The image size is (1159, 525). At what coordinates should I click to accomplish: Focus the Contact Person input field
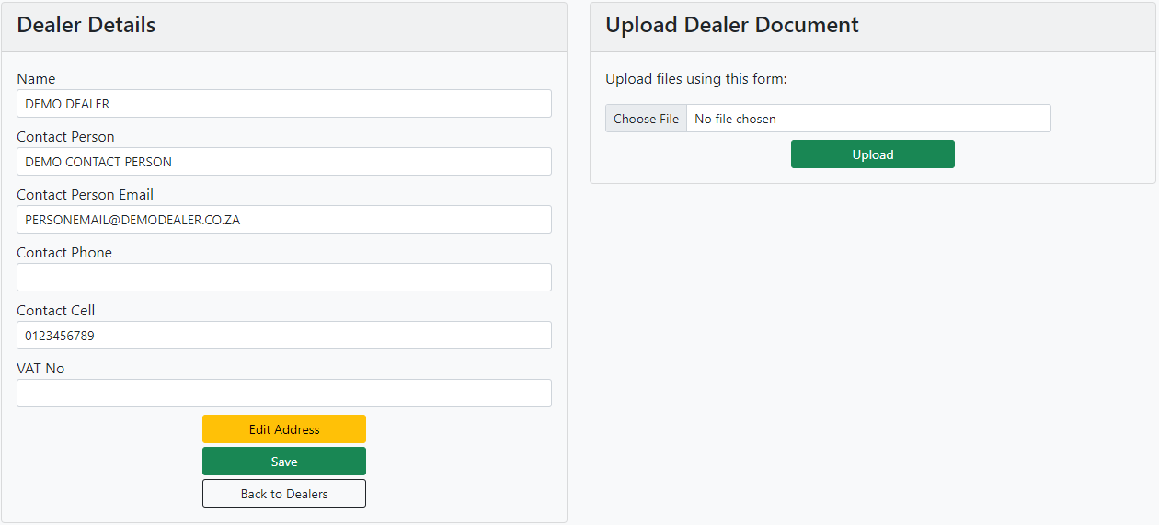point(283,162)
